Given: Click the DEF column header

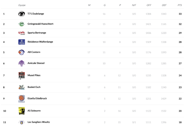Looking at the screenshot, I should pos(164,5).
